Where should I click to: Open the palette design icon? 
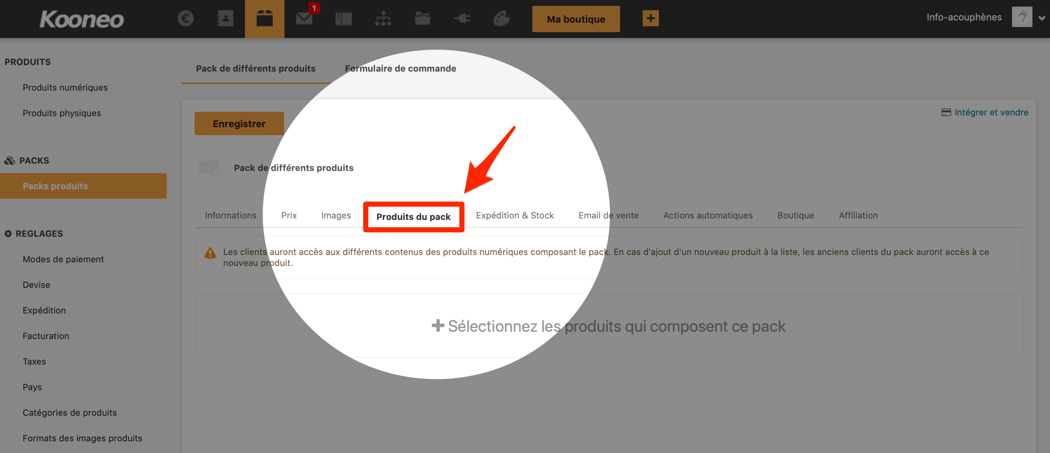click(502, 19)
